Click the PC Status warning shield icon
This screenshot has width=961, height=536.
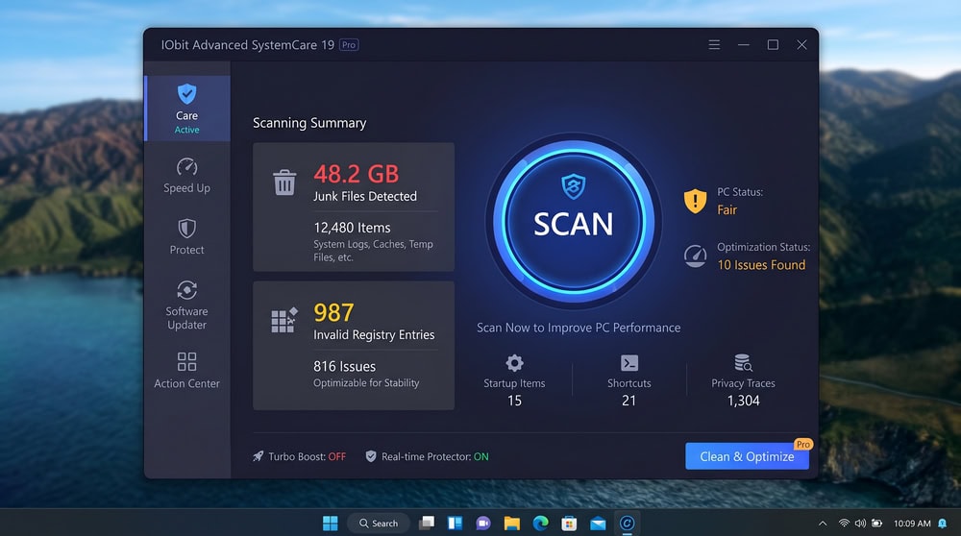pos(695,201)
